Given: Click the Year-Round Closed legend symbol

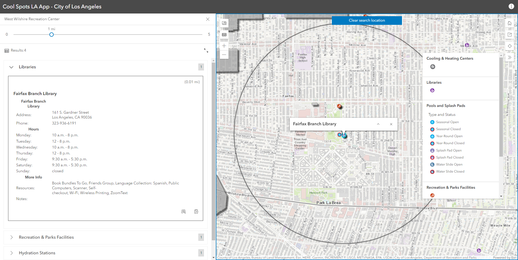Looking at the screenshot, I should click(432, 143).
